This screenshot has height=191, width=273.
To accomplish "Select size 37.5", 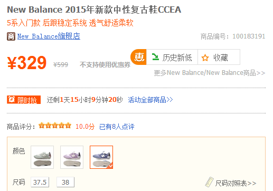I will pos(40,182).
